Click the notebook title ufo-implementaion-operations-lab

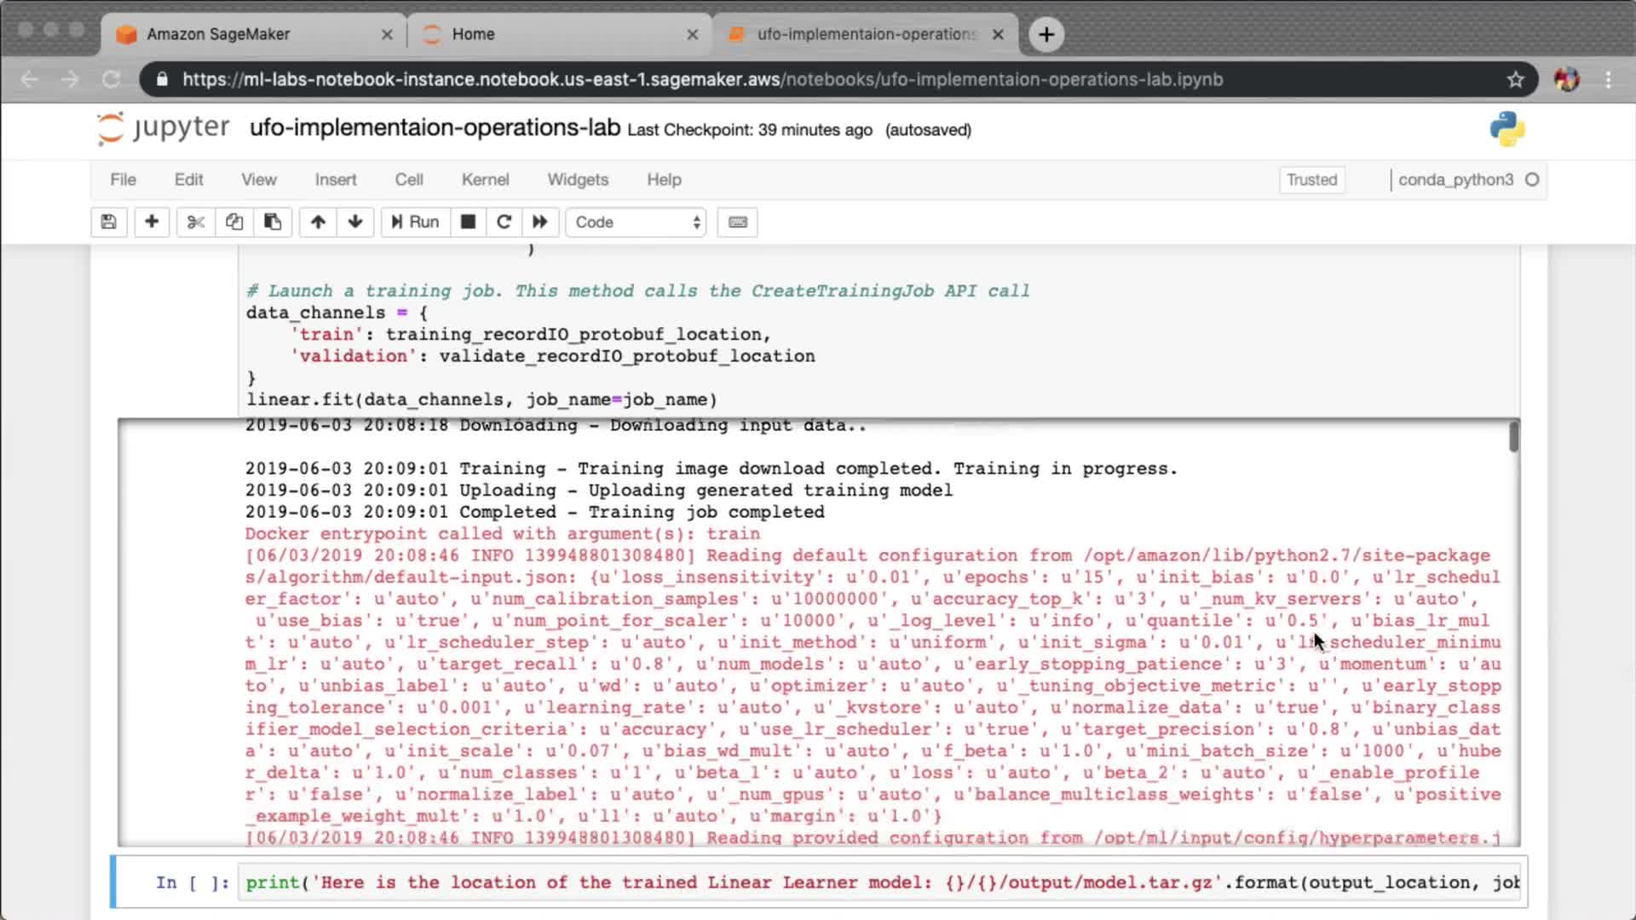point(435,128)
